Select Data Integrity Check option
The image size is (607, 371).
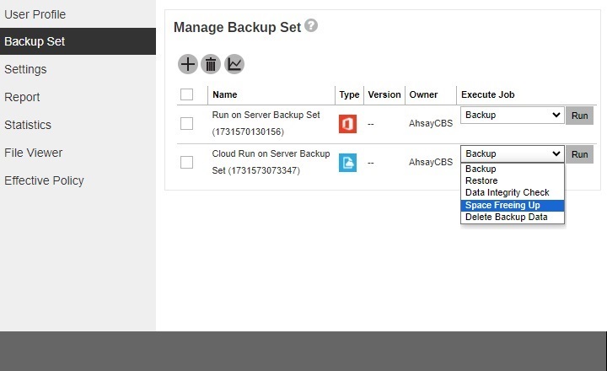pos(507,193)
